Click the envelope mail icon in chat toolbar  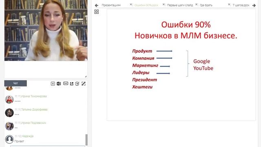[x=66, y=83]
